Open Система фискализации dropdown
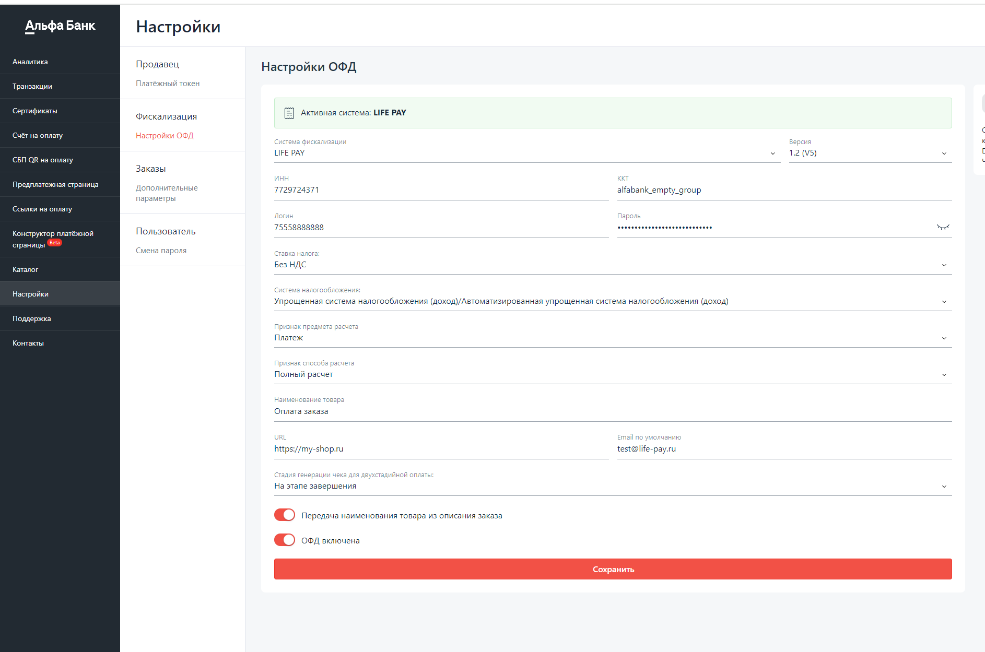The width and height of the screenshot is (985, 652). pos(527,153)
